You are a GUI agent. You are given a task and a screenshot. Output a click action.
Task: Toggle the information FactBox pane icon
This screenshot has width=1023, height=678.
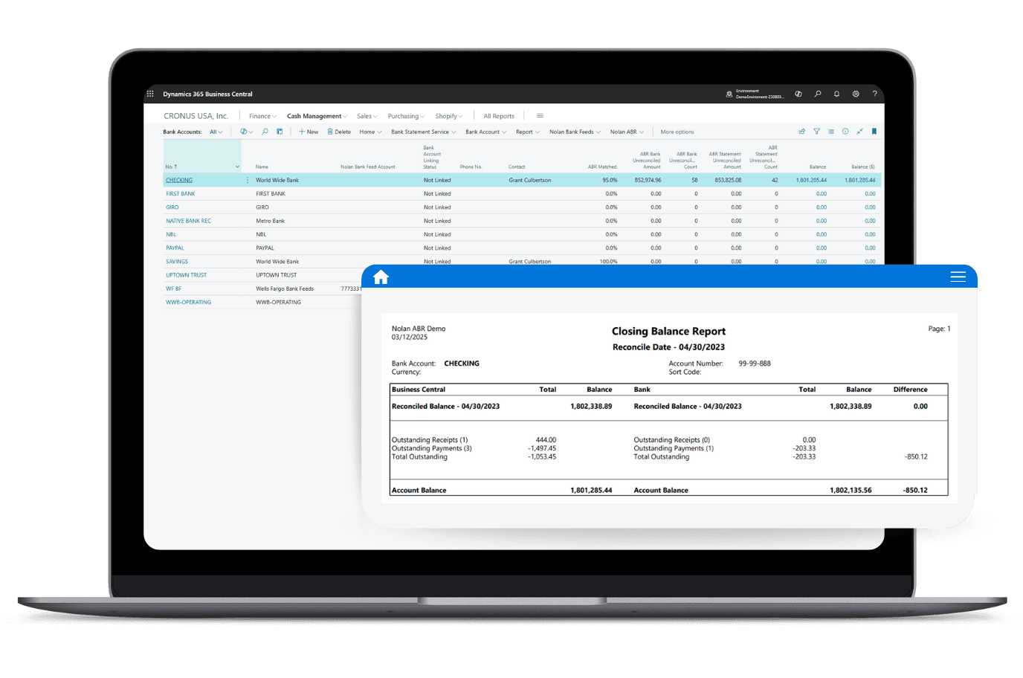[x=845, y=132]
